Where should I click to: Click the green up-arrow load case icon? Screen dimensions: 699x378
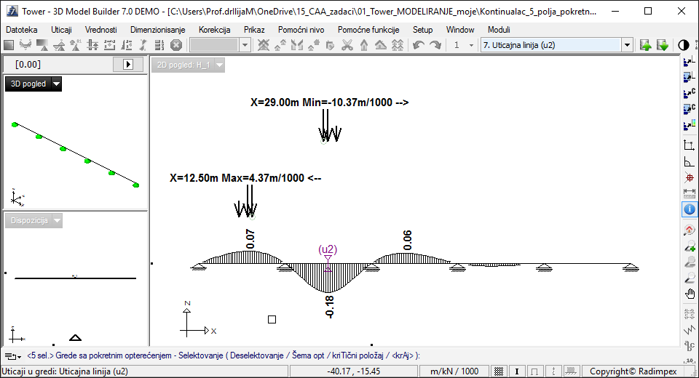[645, 45]
